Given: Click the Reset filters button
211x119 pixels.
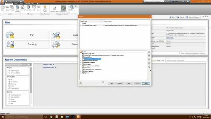Looking at the screenshot, I should (x=25, y=65).
